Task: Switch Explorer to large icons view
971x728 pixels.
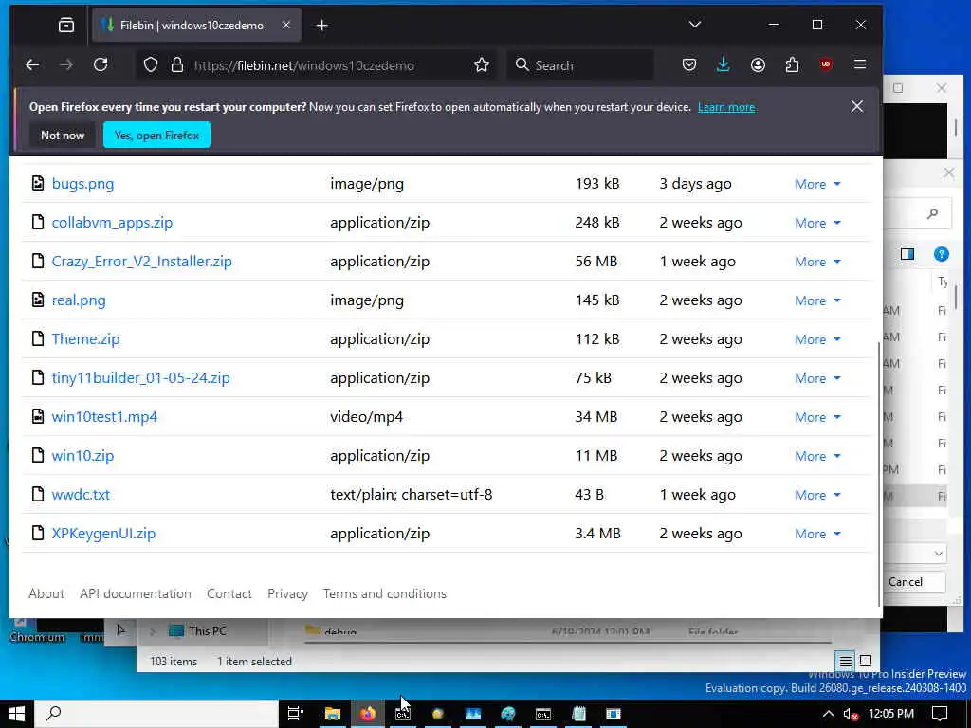Action: (x=866, y=661)
